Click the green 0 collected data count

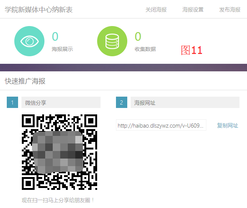click(138, 37)
